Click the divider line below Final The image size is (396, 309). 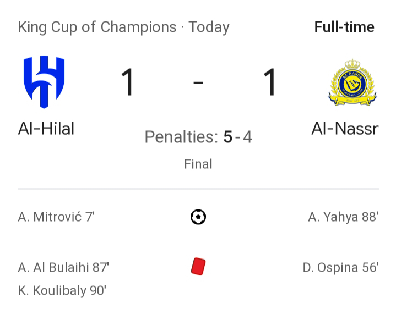(x=198, y=189)
